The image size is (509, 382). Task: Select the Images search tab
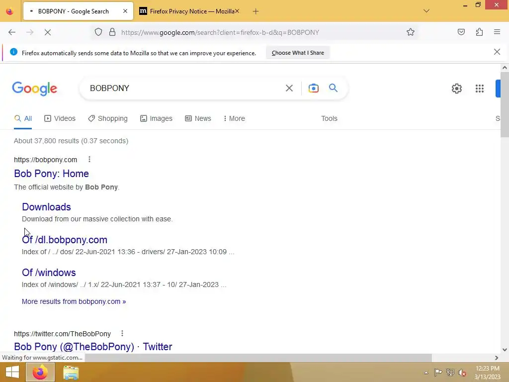click(156, 118)
